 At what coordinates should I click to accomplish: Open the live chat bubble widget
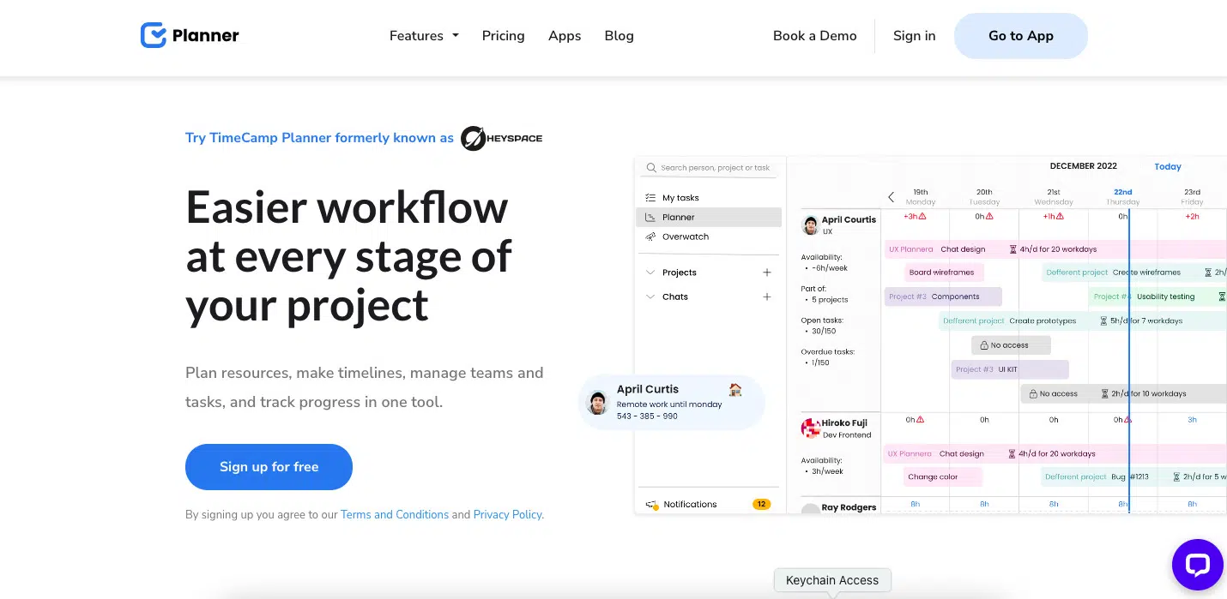click(1198, 565)
